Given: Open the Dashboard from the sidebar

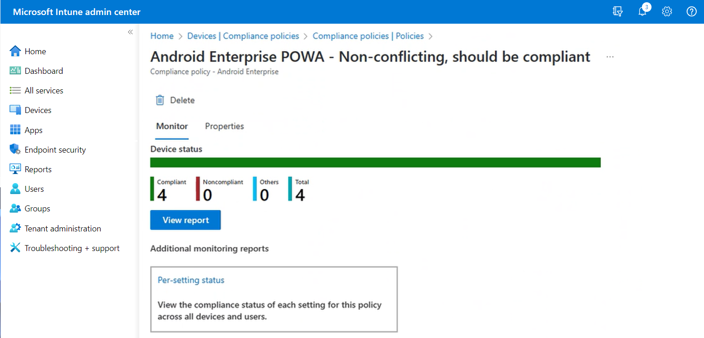Looking at the screenshot, I should (x=43, y=71).
